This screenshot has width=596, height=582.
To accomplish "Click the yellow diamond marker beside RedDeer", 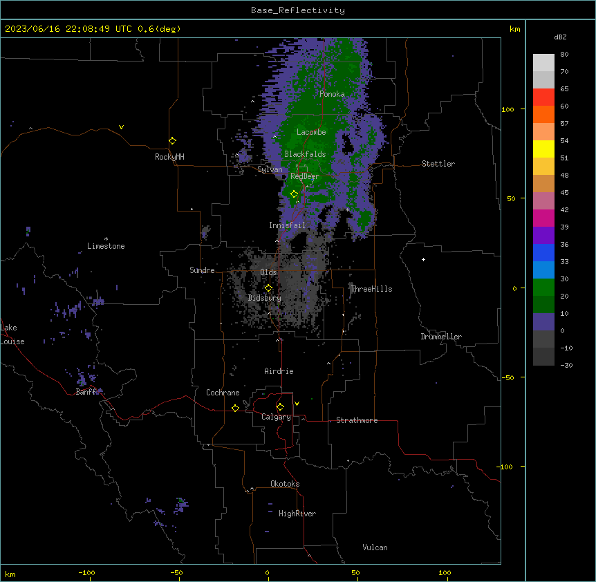I will tap(294, 194).
